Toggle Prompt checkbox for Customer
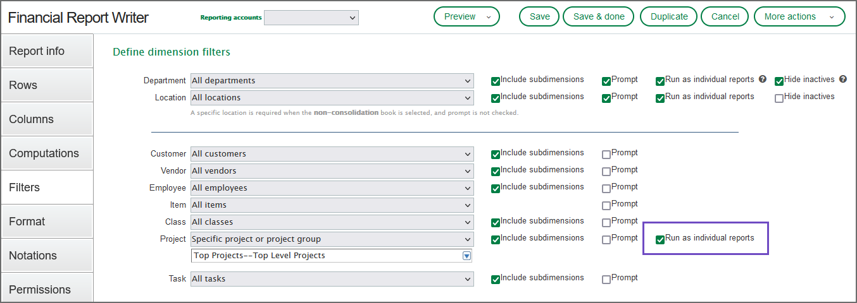This screenshot has height=303, width=857. pos(606,154)
